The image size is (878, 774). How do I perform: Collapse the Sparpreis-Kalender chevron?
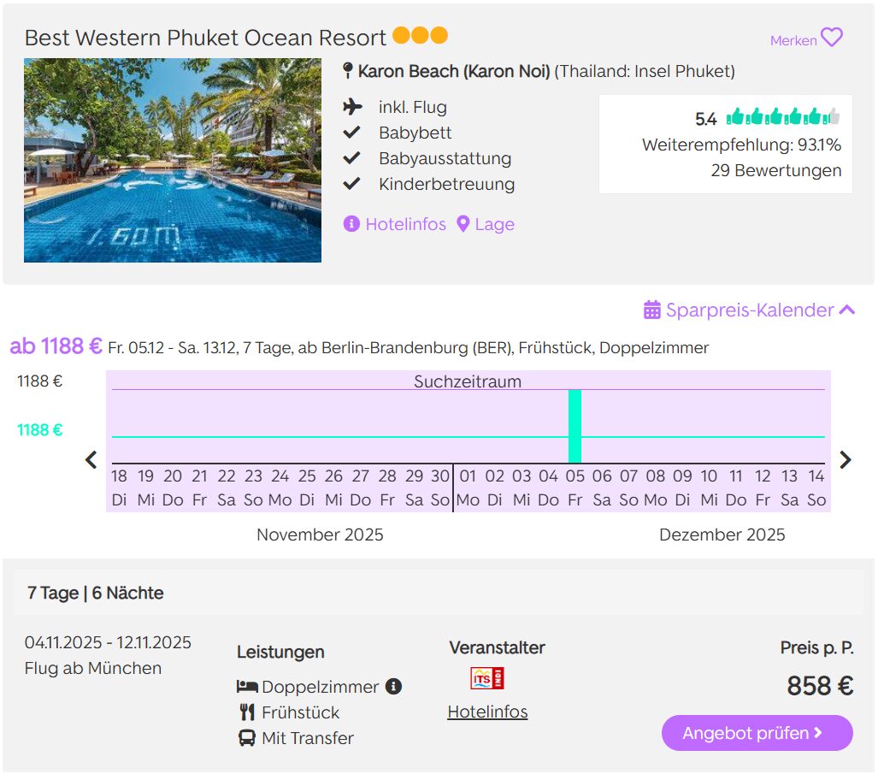pyautogui.click(x=847, y=310)
